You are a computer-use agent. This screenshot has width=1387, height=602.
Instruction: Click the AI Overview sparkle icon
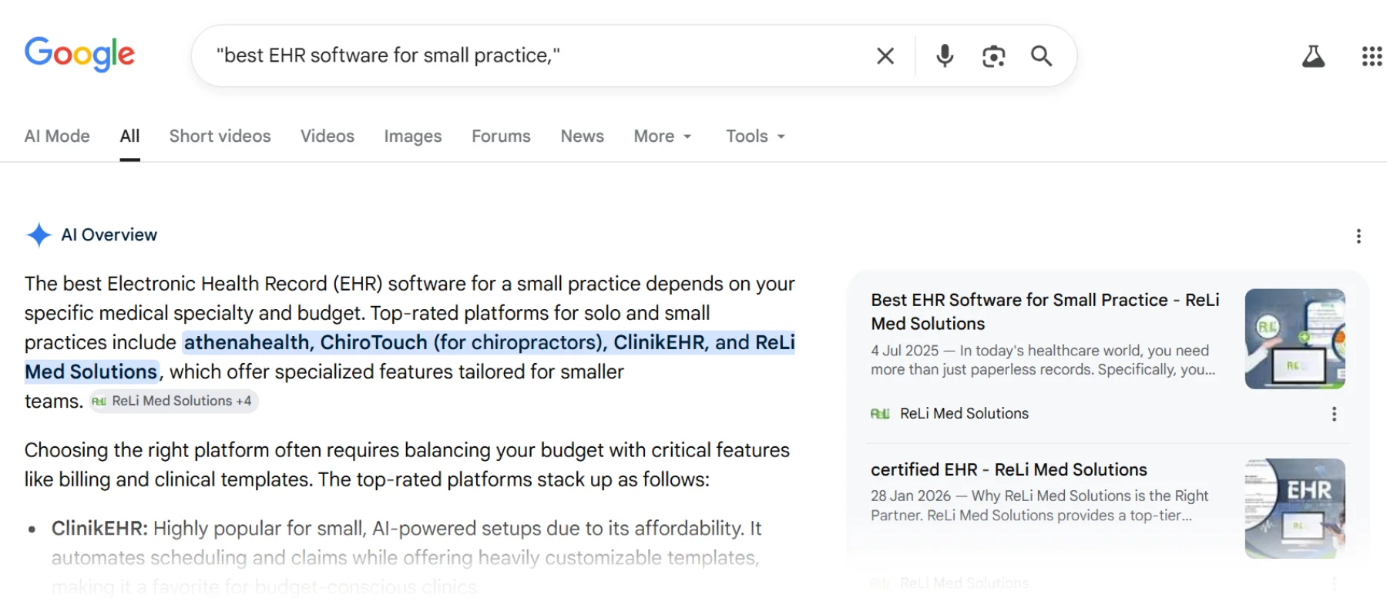point(39,234)
